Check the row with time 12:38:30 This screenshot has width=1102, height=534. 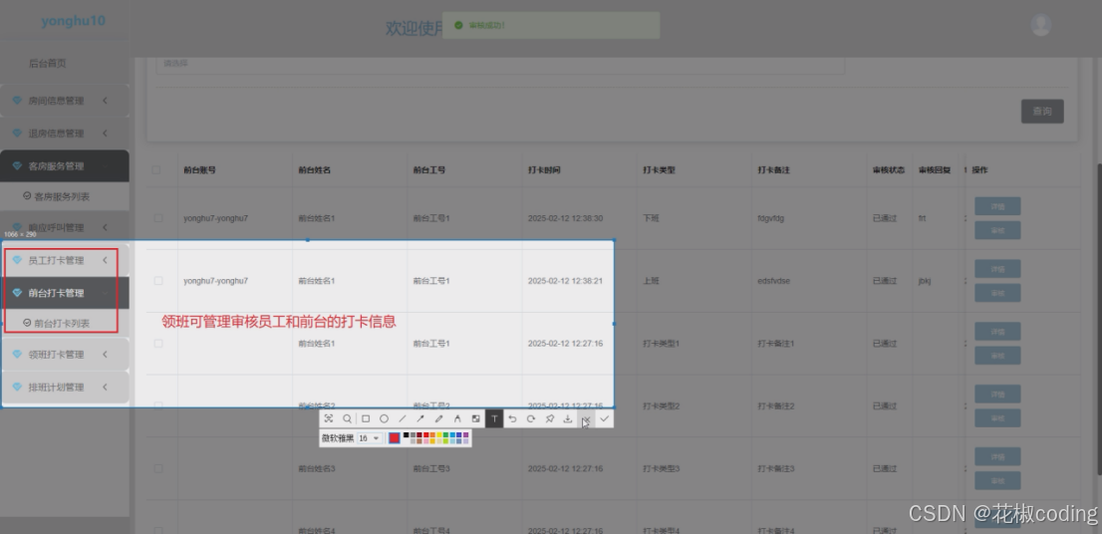158,218
